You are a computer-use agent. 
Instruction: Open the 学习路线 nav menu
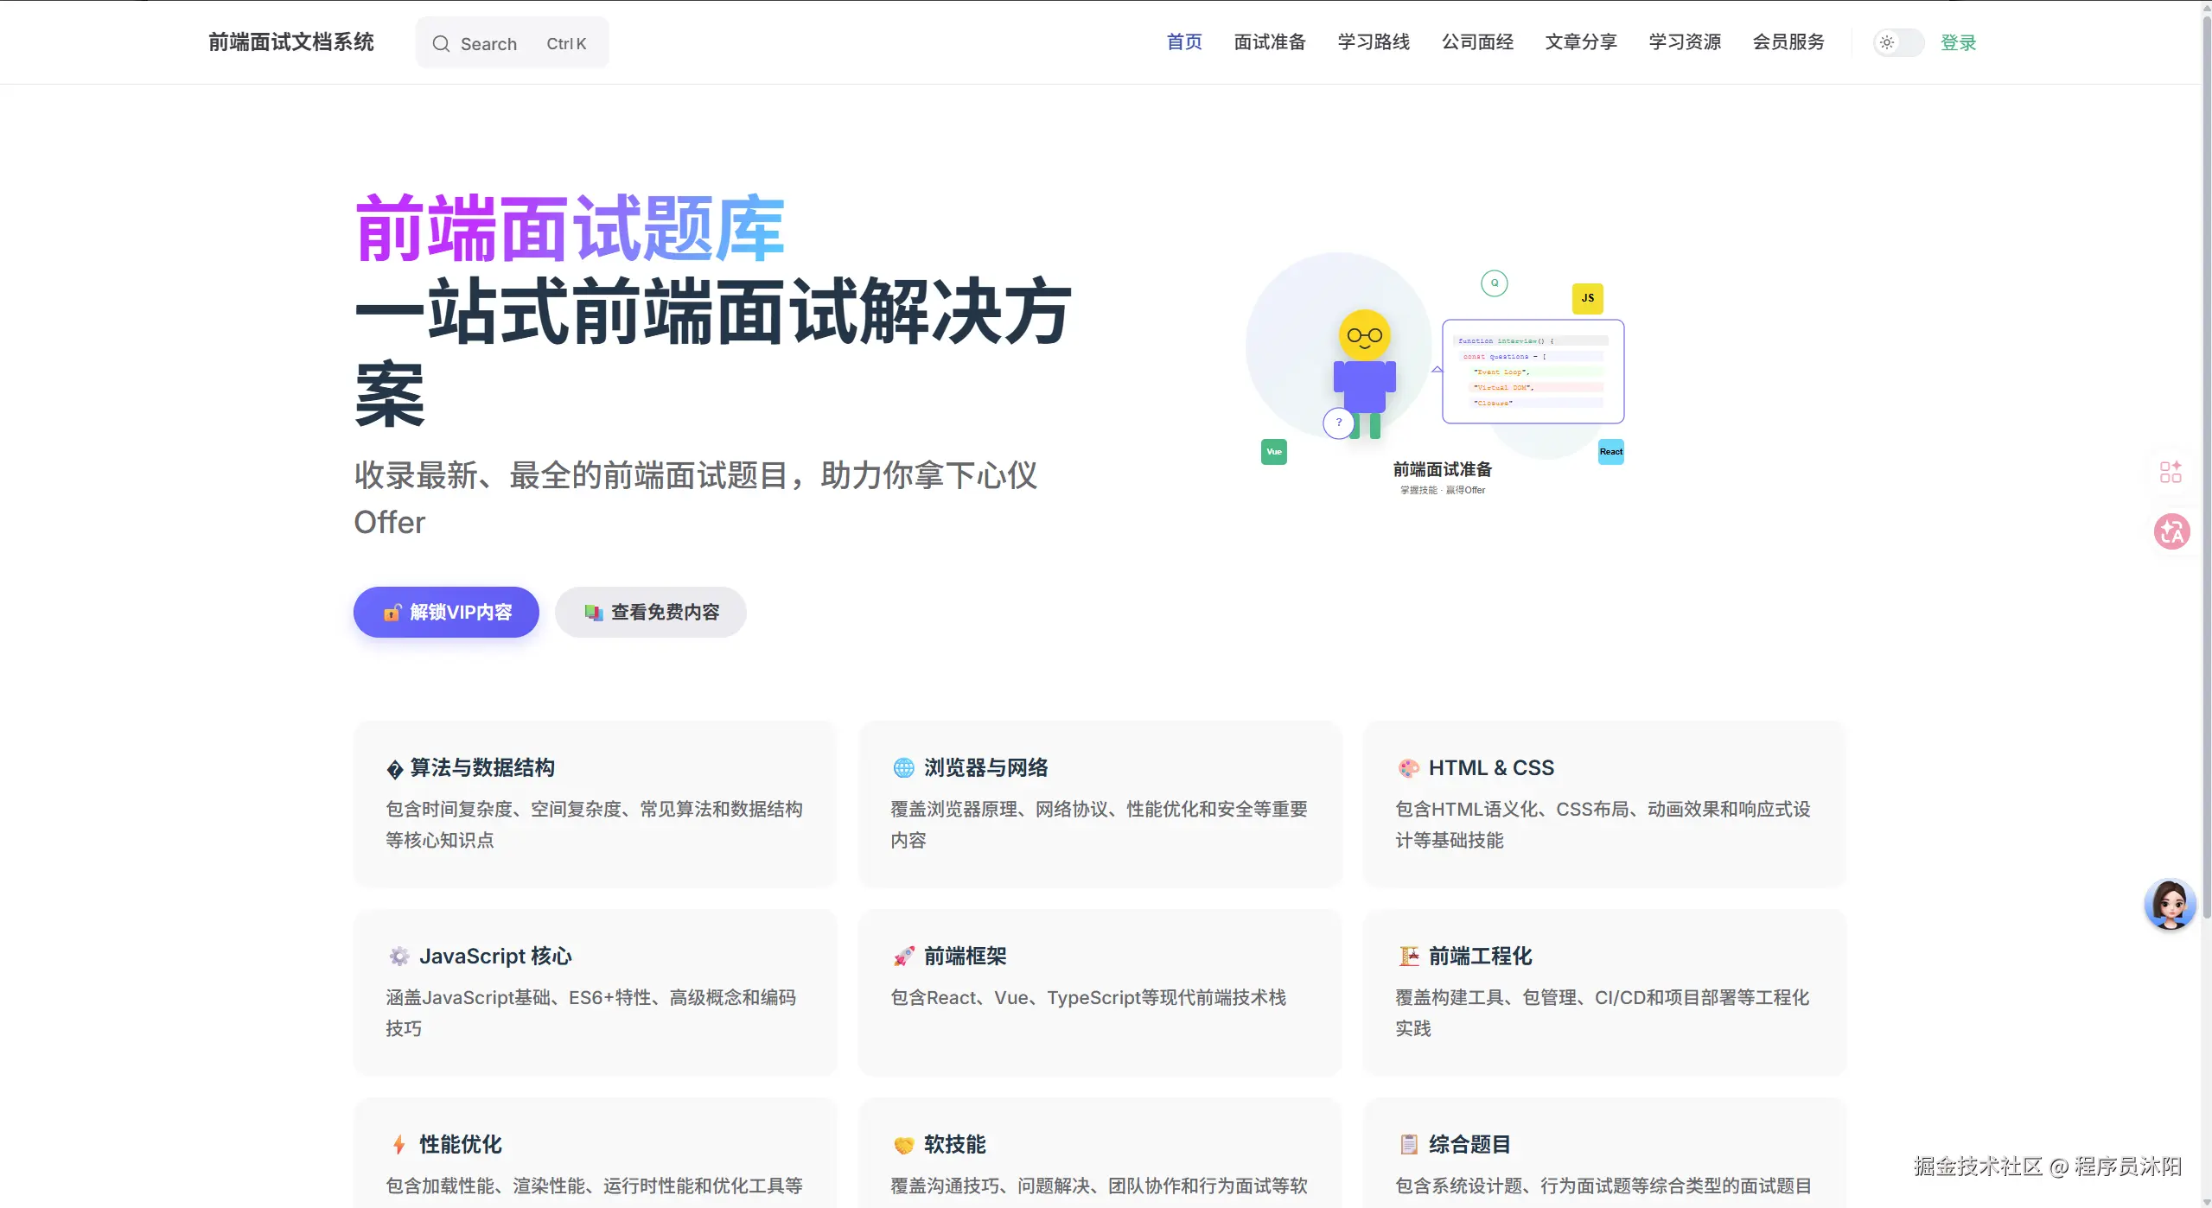pos(1373,42)
